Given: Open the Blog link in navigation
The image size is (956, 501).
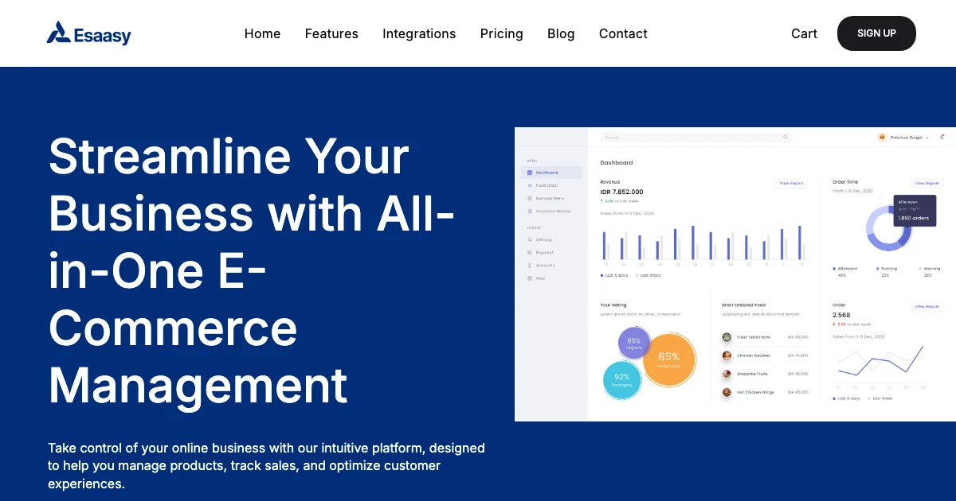Looking at the screenshot, I should coord(561,33).
